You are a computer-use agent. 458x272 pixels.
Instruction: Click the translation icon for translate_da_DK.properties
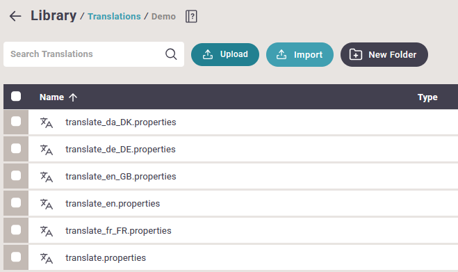pyautogui.click(x=47, y=122)
